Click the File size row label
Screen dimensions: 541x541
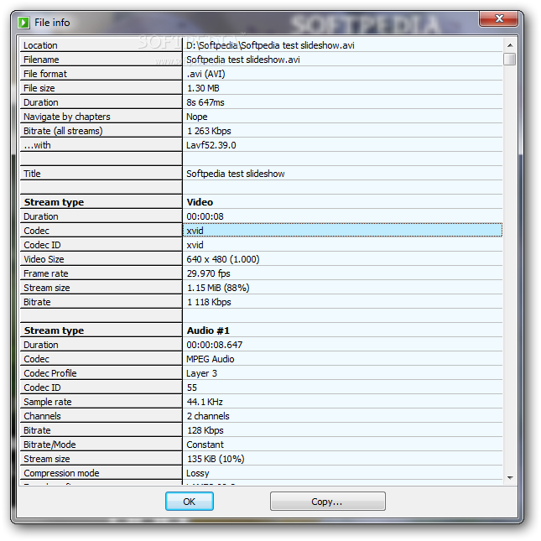(x=39, y=88)
